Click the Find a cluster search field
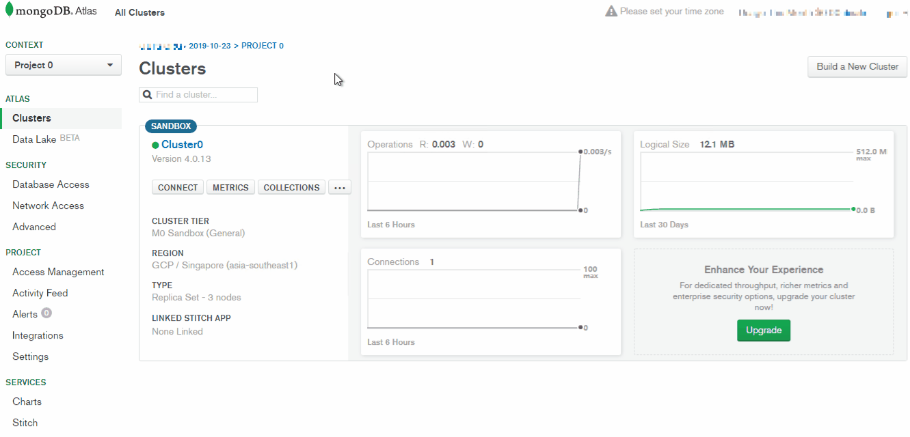This screenshot has height=437, width=910. point(198,95)
